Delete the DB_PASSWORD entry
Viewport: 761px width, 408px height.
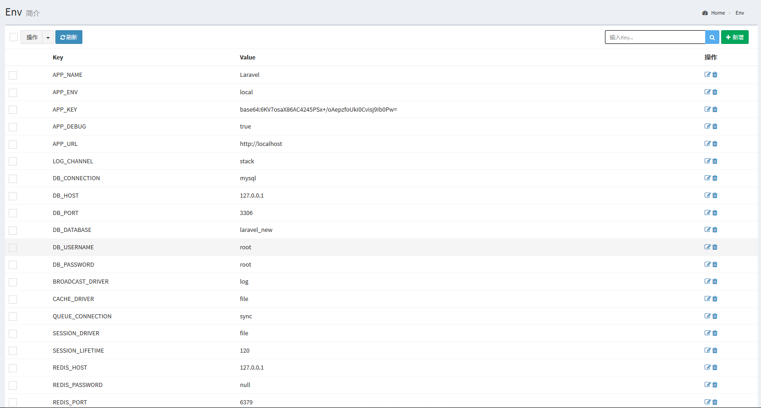[x=715, y=264]
